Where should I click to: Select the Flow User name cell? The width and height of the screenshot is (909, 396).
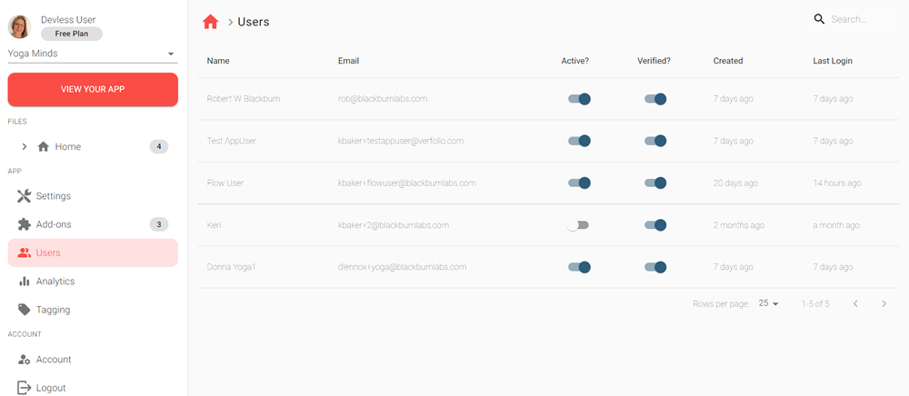(225, 183)
